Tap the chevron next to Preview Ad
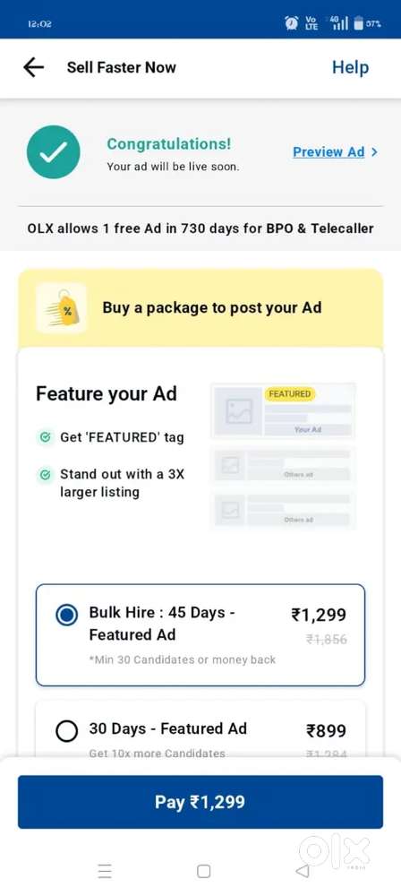Screen dimensions: 401x896 point(374,152)
